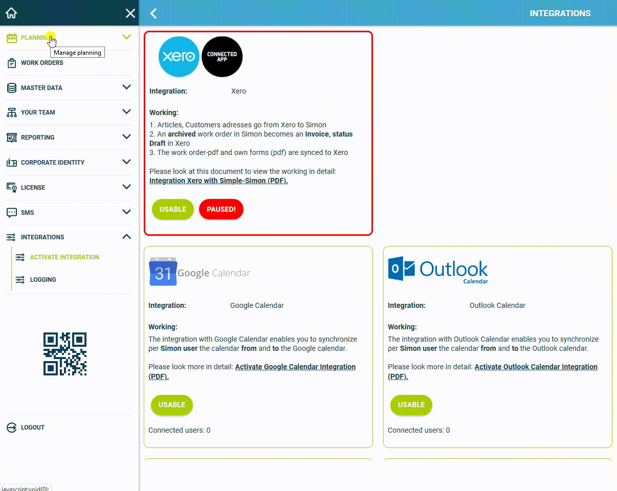
Task: Expand the License chevron
Action: click(x=127, y=187)
